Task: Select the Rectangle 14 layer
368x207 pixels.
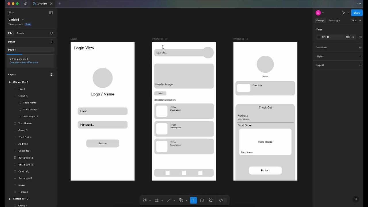Action: pos(30,116)
